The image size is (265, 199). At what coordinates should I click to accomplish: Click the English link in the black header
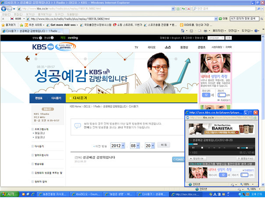(176, 38)
